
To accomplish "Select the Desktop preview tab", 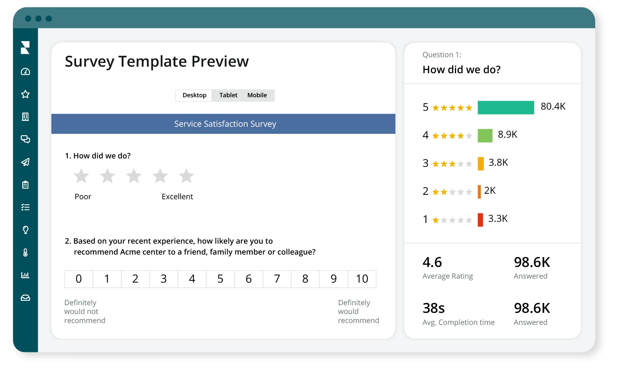I will click(x=194, y=95).
